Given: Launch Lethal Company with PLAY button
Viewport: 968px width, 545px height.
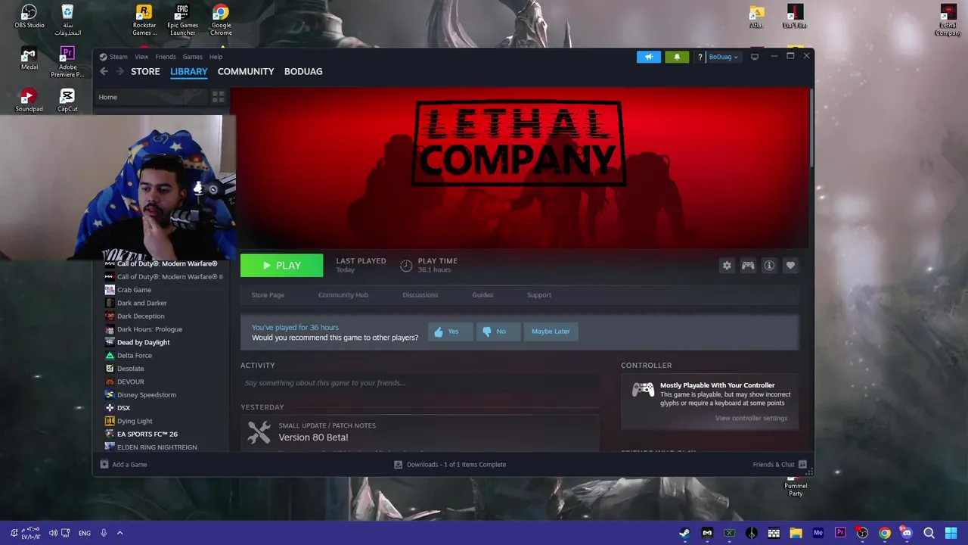Looking at the screenshot, I should (x=281, y=266).
